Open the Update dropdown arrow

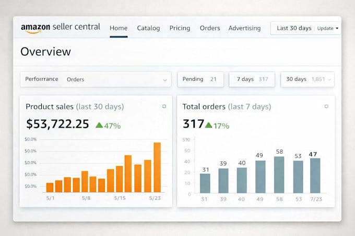point(337,29)
